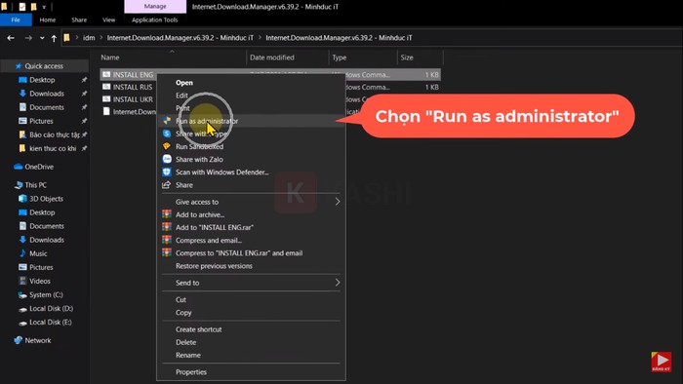Screen dimensions: 683x384
Task: Click the idm breadcrumb in address bar
Action: click(89, 38)
